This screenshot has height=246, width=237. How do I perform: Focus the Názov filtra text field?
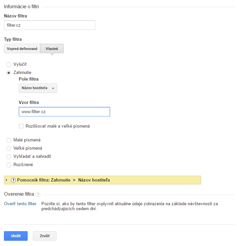50,25
